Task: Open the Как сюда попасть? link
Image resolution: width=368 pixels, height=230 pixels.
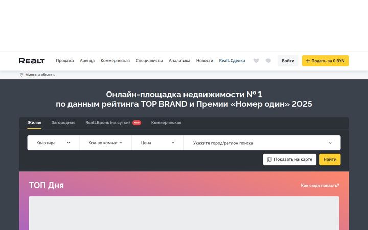Action: click(320, 186)
